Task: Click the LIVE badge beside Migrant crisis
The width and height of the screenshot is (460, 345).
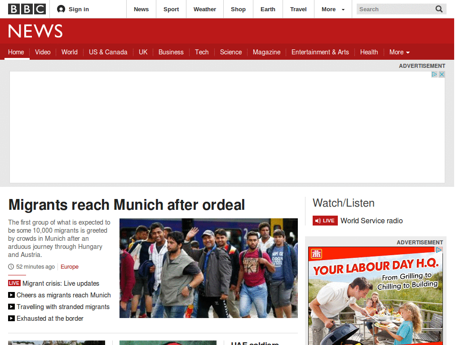Action: (14, 283)
